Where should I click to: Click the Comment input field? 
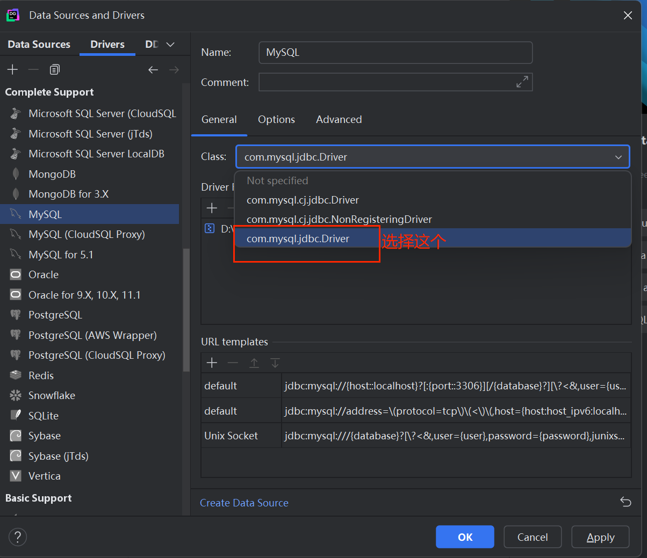point(396,82)
